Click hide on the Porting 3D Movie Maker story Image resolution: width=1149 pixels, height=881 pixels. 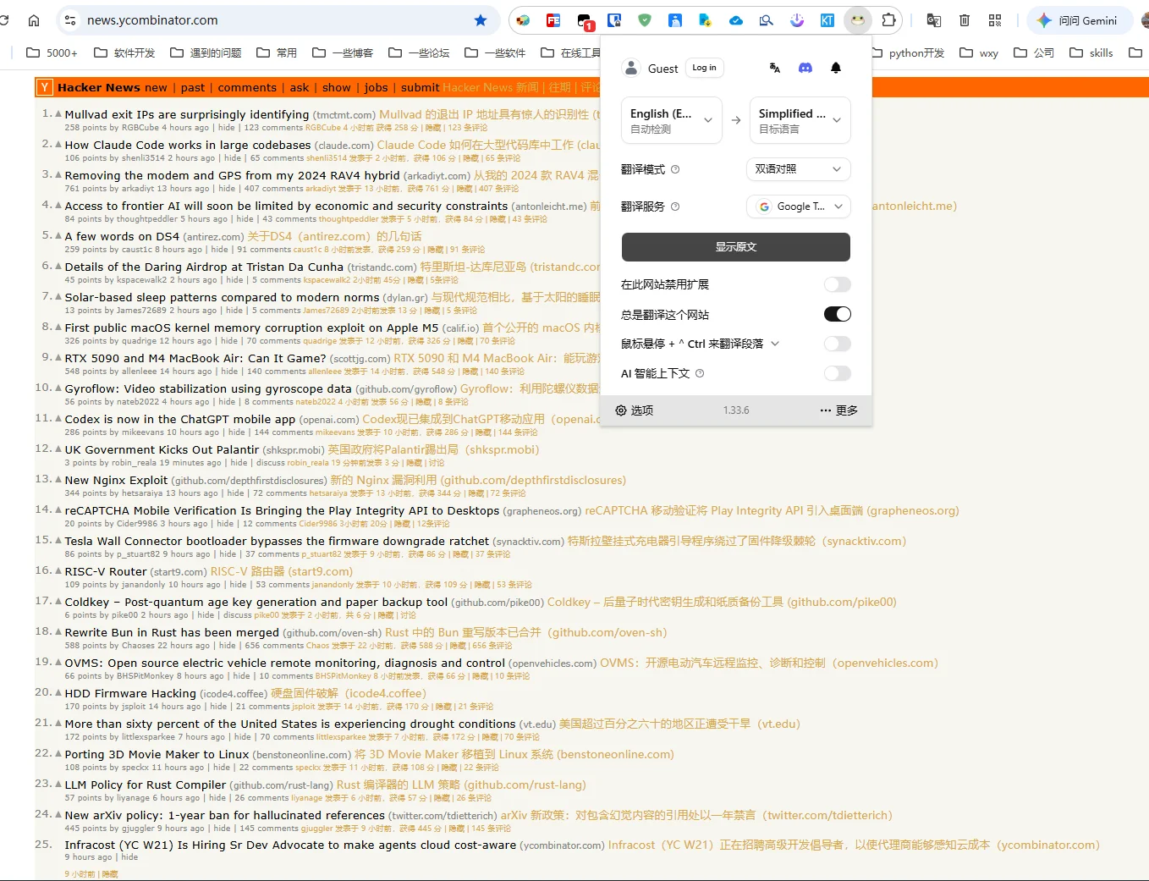click(x=222, y=768)
